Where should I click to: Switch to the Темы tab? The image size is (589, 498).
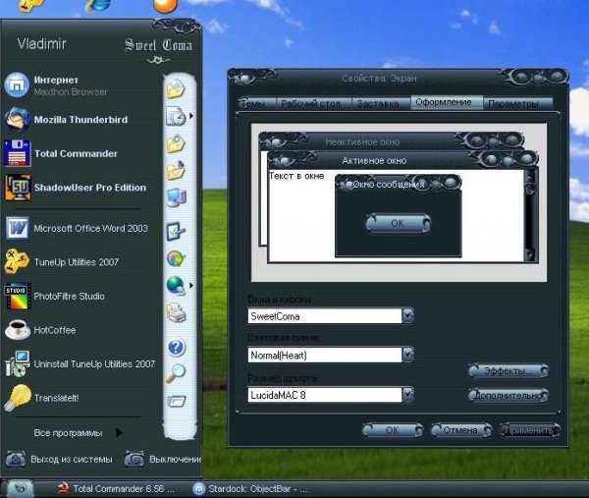pyautogui.click(x=257, y=103)
